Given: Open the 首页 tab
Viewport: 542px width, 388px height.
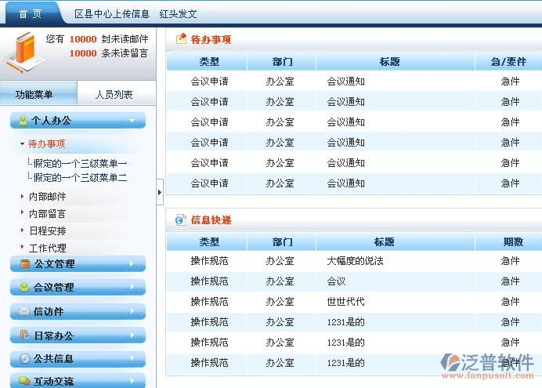Looking at the screenshot, I should (x=31, y=13).
